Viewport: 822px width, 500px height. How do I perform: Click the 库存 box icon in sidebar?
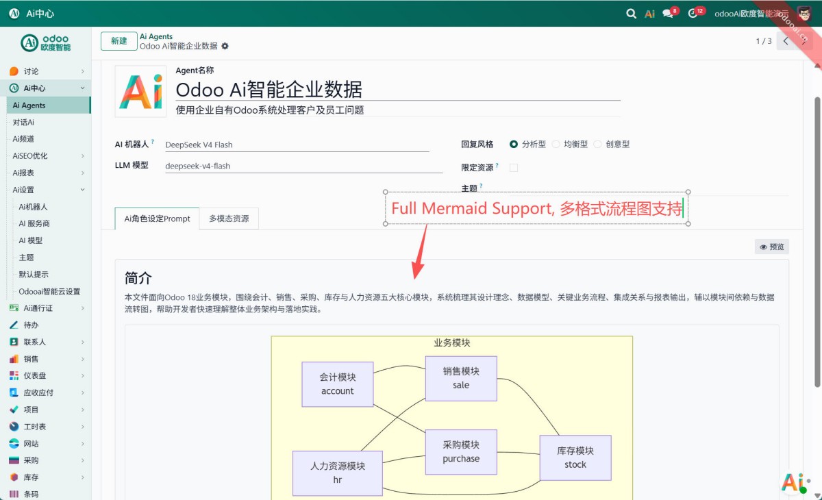(14, 477)
